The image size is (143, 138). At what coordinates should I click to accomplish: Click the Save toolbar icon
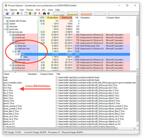(x=7, y=14)
